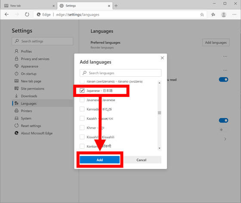Select Languages in settings sidebar
Screen dimensions: 241x203
click(43, 103)
